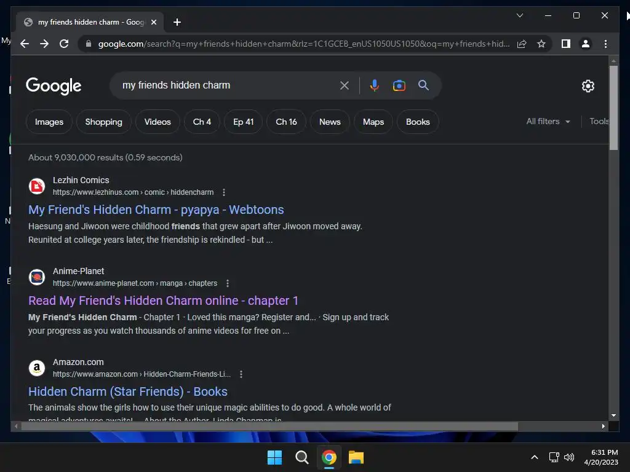The height and width of the screenshot is (472, 630).
Task: Select the 'Ch 16' search chip
Action: (x=286, y=122)
